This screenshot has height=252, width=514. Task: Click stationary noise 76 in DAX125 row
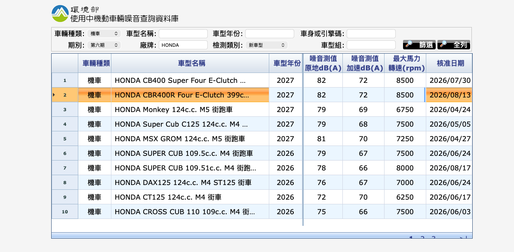tap(322, 182)
